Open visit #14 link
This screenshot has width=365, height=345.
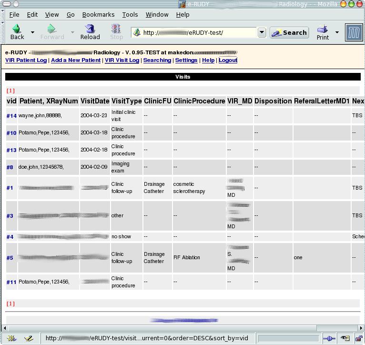pyautogui.click(x=11, y=116)
